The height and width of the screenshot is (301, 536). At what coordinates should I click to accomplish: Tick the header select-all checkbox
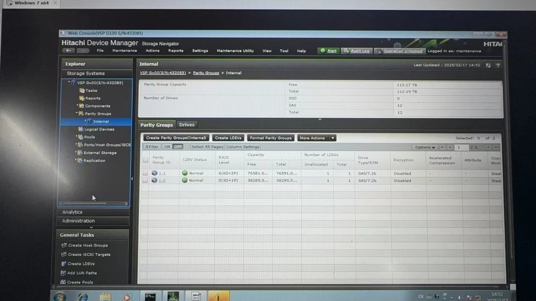pos(145,160)
